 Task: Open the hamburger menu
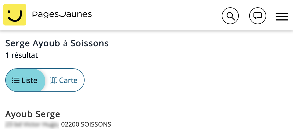(x=282, y=17)
